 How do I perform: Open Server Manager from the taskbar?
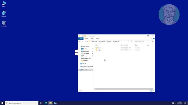(55, 103)
